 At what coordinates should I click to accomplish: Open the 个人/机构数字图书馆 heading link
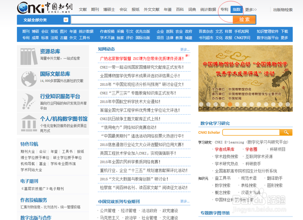click(x=64, y=119)
